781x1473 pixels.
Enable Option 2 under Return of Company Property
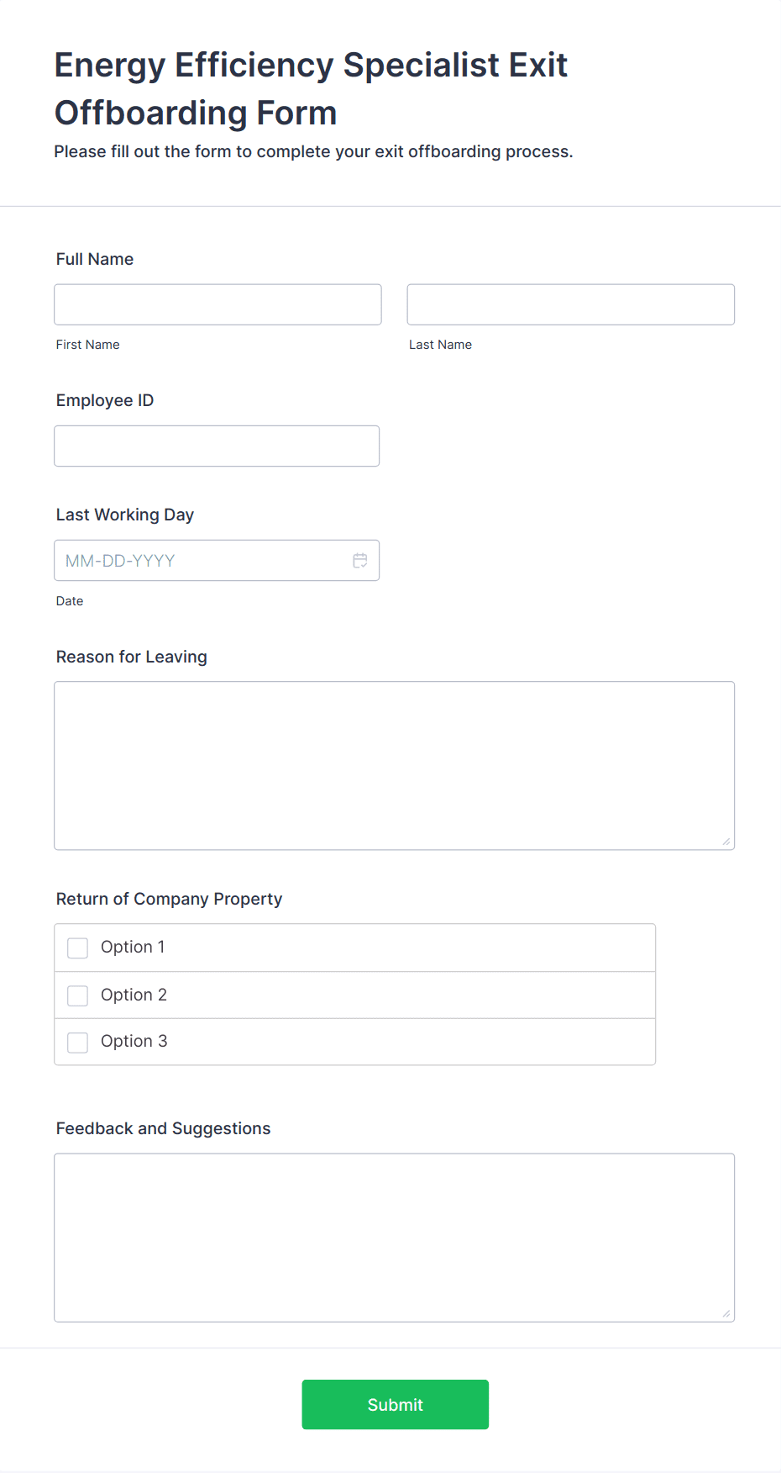point(77,995)
